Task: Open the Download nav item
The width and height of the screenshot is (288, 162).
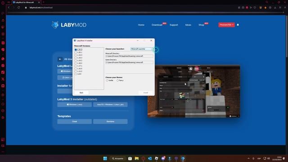Action: point(157,25)
